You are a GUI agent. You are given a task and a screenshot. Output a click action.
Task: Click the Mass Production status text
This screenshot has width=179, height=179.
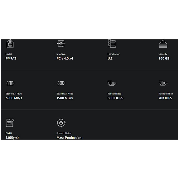(x=69, y=138)
